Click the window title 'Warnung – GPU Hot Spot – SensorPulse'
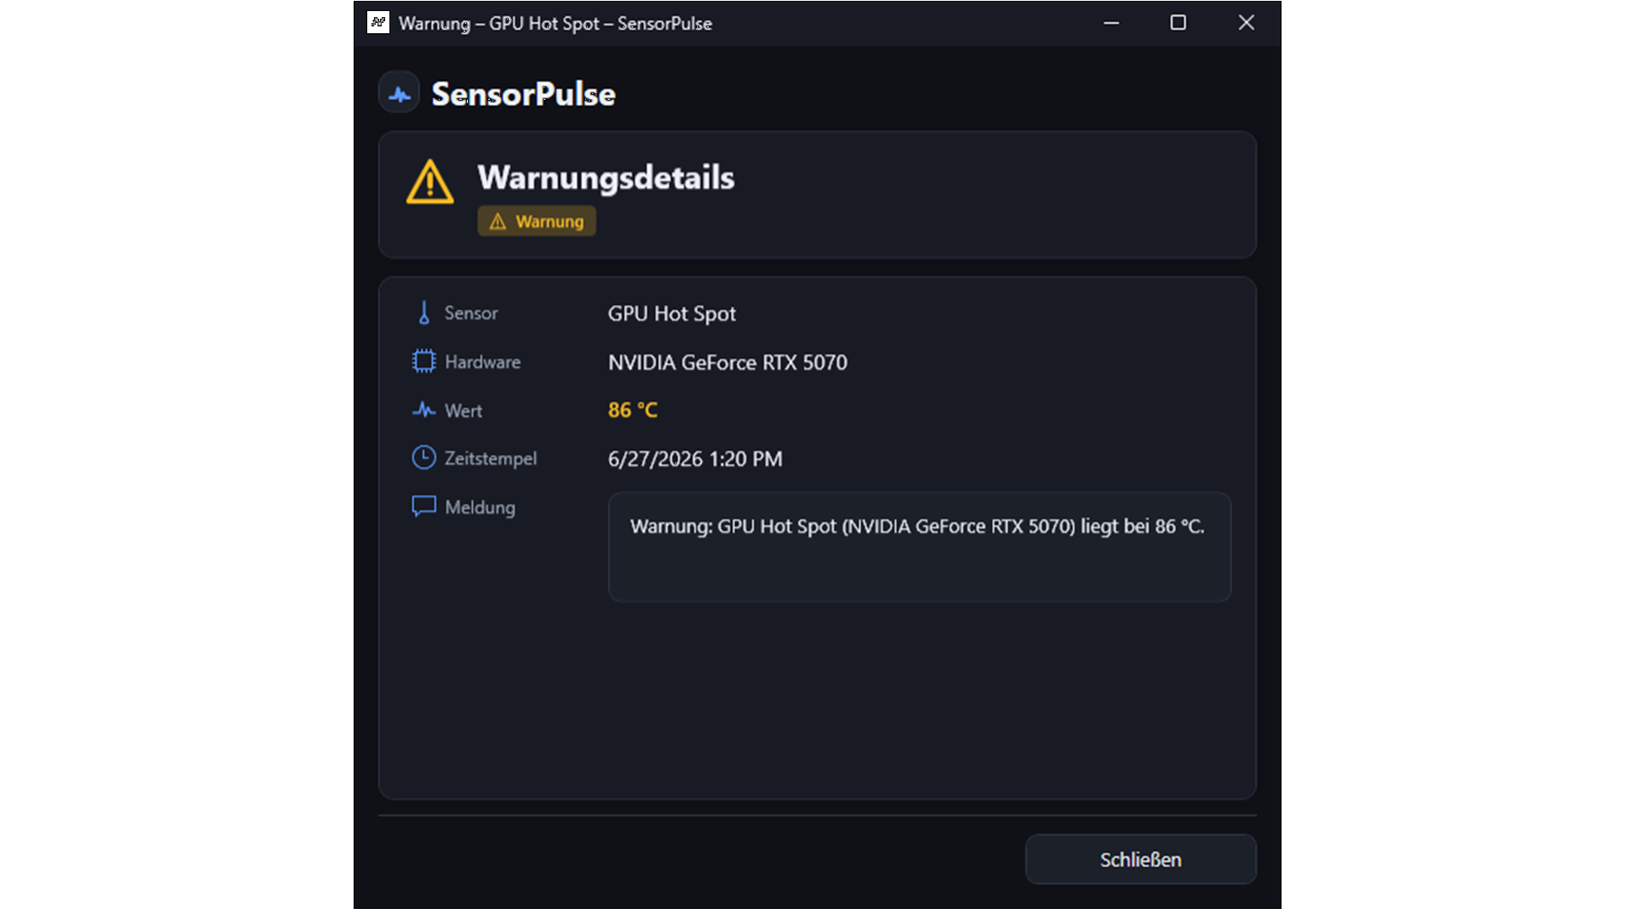 [555, 23]
